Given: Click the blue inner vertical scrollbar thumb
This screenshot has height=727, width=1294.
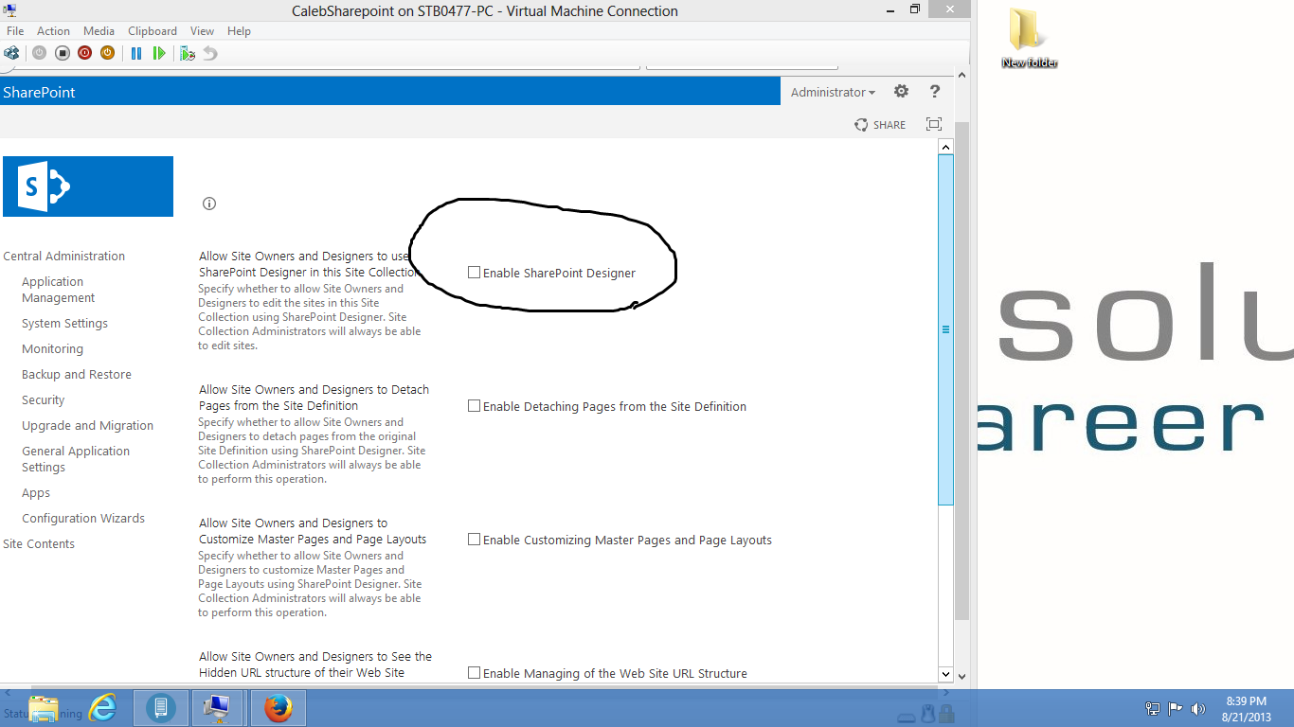Looking at the screenshot, I should tap(945, 329).
